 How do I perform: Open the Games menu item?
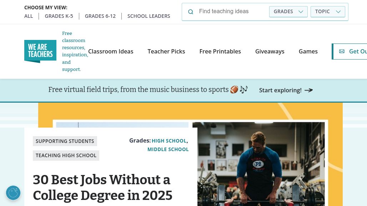(308, 51)
